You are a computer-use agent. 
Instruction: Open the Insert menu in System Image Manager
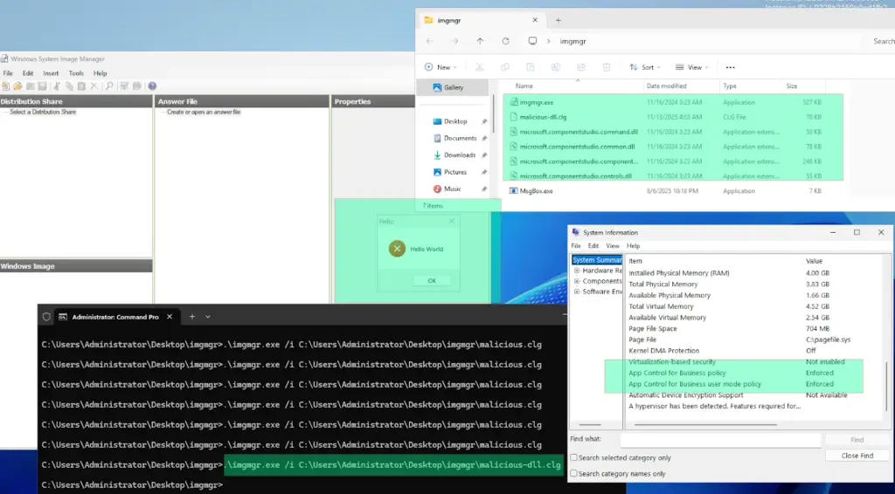(x=51, y=73)
